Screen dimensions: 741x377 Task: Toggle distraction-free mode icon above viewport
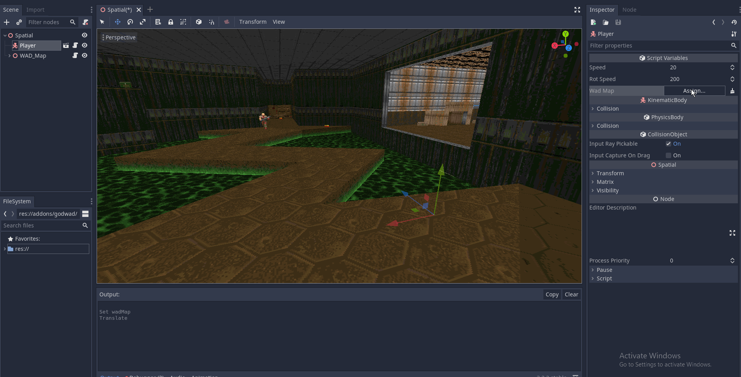(x=577, y=10)
